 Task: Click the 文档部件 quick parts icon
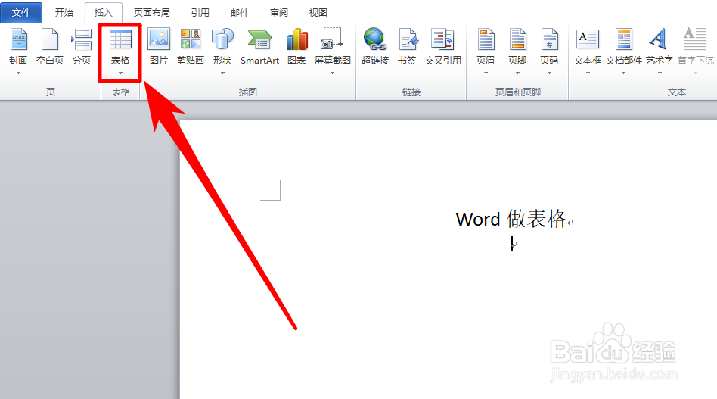click(x=624, y=39)
